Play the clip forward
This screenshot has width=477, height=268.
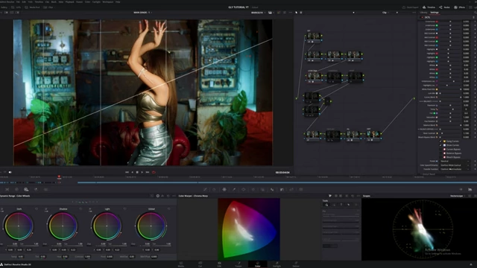coord(142,172)
